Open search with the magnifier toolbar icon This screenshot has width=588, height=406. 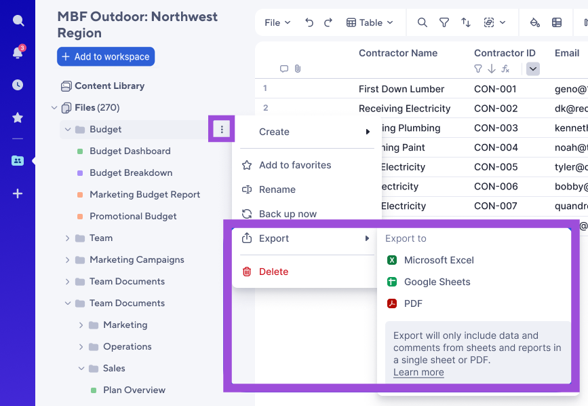422,22
